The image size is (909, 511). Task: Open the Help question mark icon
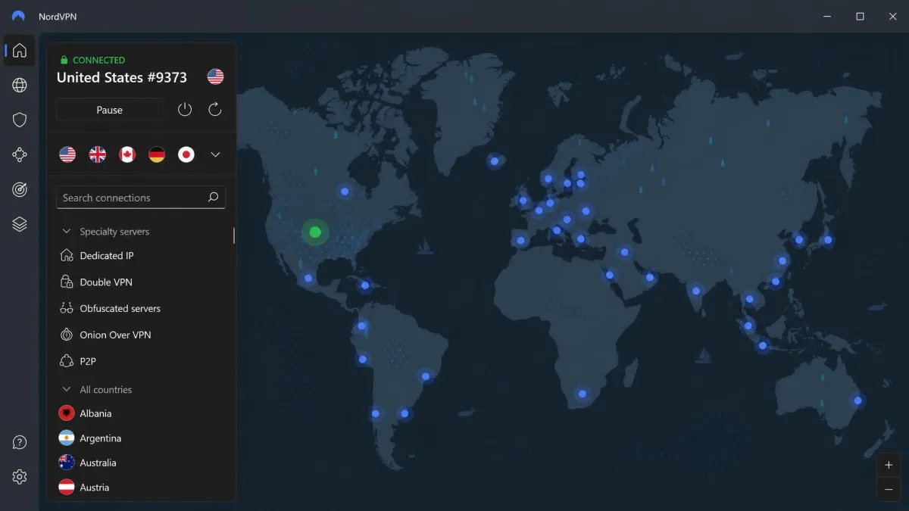point(20,442)
